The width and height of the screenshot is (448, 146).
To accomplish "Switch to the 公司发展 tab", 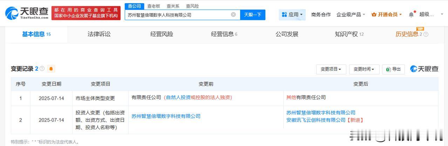I will (287, 34).
